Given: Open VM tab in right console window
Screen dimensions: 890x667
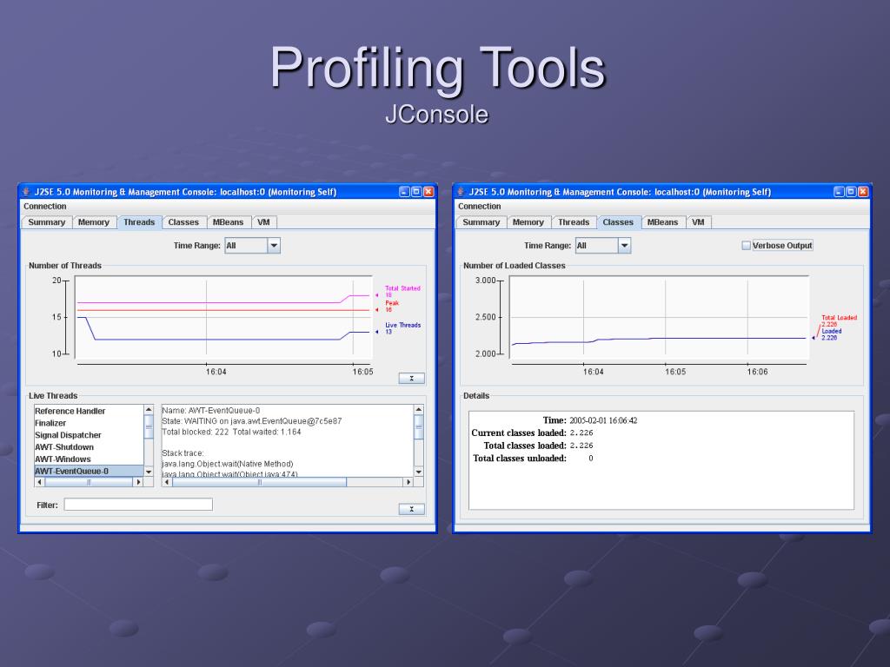Looking at the screenshot, I should coord(698,222).
